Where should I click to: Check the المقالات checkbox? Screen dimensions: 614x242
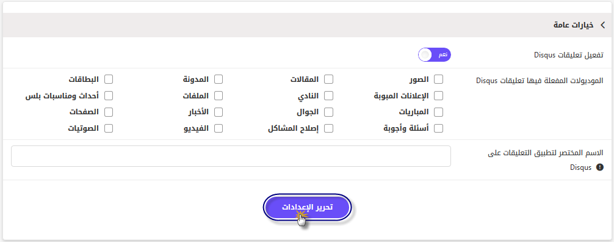click(x=329, y=79)
